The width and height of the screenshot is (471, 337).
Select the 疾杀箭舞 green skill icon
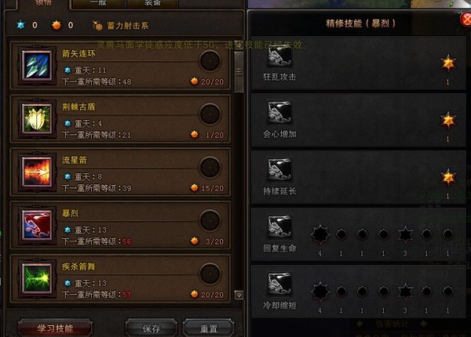pyautogui.click(x=37, y=279)
